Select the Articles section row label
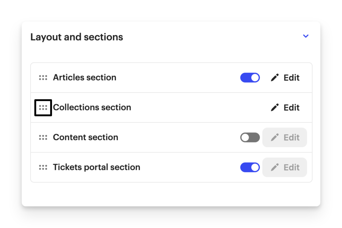Screen dimensions: 342x228 point(85,78)
